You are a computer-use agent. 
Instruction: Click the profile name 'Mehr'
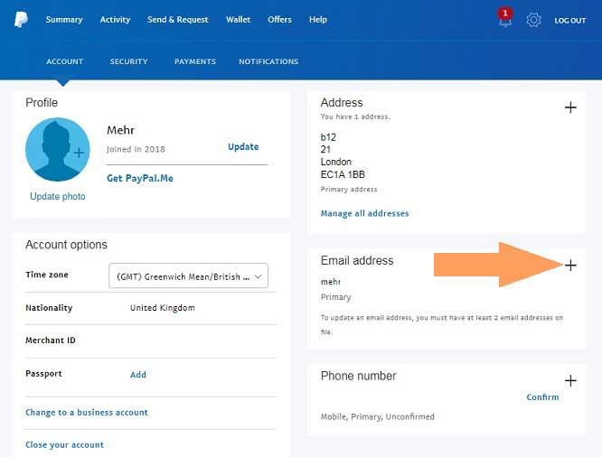pyautogui.click(x=120, y=130)
